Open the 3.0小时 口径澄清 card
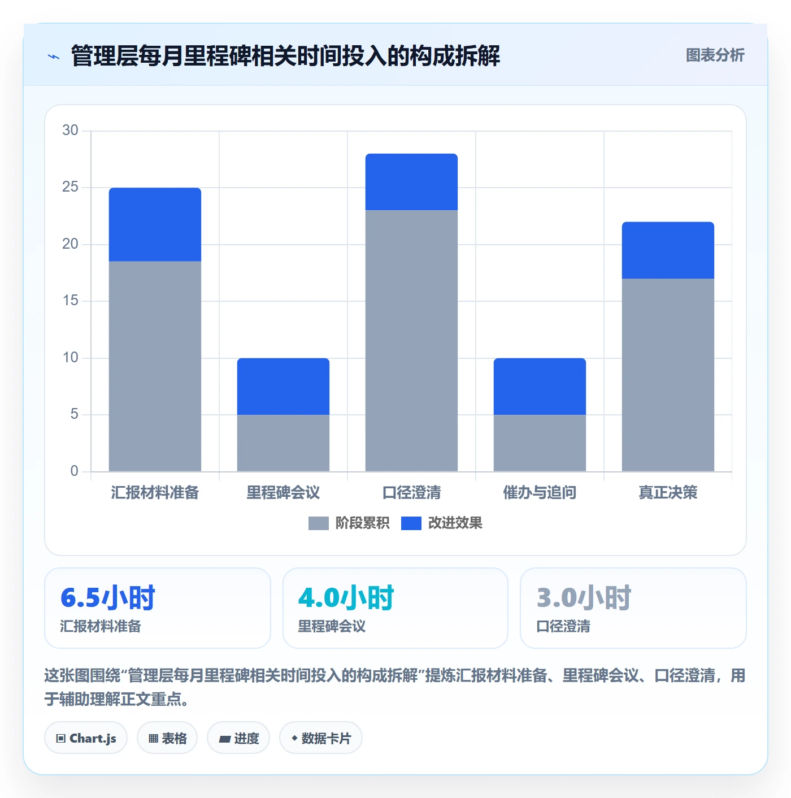Viewport: 791px width, 798px height. pos(633,608)
